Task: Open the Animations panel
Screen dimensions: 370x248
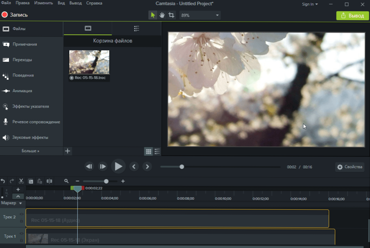Action: (22, 91)
